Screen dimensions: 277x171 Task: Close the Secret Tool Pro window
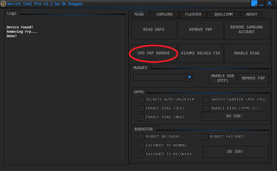pyautogui.click(x=270, y=3)
